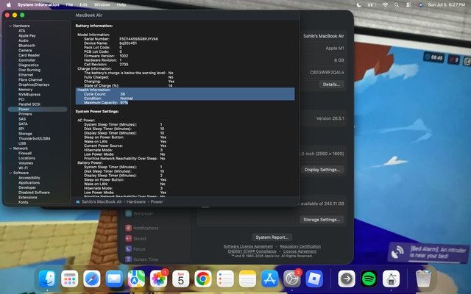The height and width of the screenshot is (294, 471).
Task: Launch Spotify from the Dock
Action: (369, 279)
